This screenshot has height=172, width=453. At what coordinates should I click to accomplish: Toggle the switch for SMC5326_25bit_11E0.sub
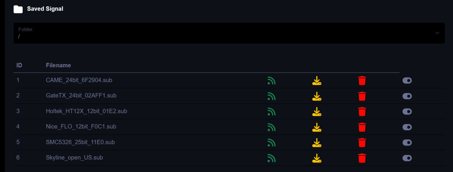407,142
